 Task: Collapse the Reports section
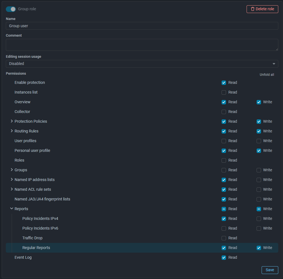pyautogui.click(x=12, y=209)
